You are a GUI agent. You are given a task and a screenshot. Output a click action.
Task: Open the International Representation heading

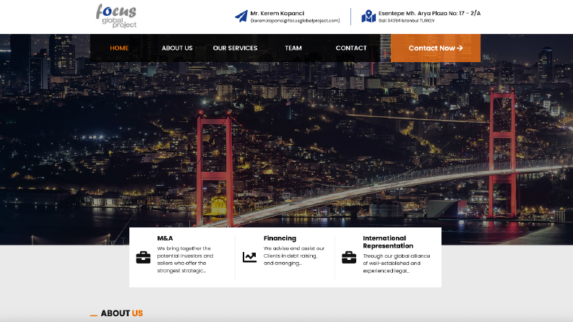(388, 242)
